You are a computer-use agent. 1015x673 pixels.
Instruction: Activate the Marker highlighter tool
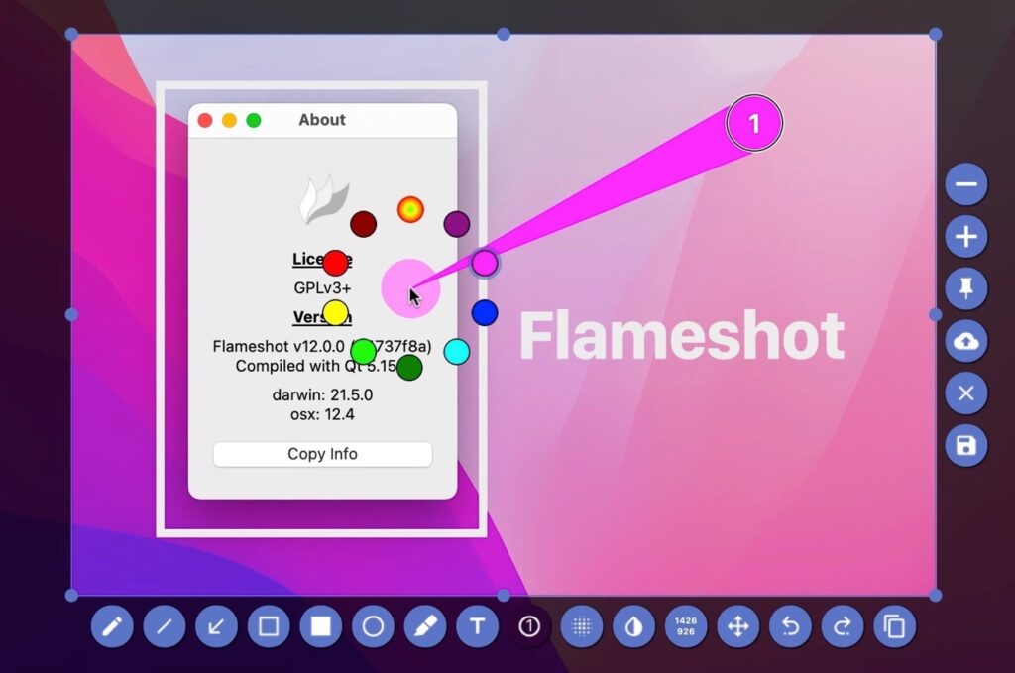click(x=425, y=626)
